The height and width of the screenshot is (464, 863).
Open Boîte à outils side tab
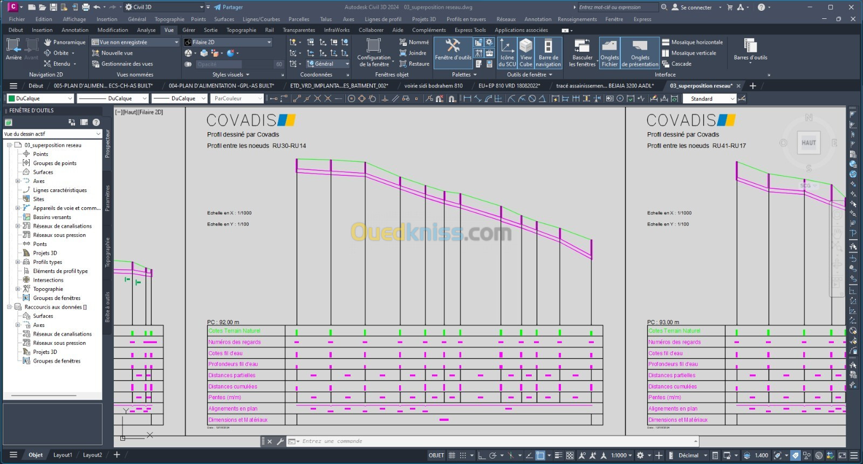(x=107, y=307)
